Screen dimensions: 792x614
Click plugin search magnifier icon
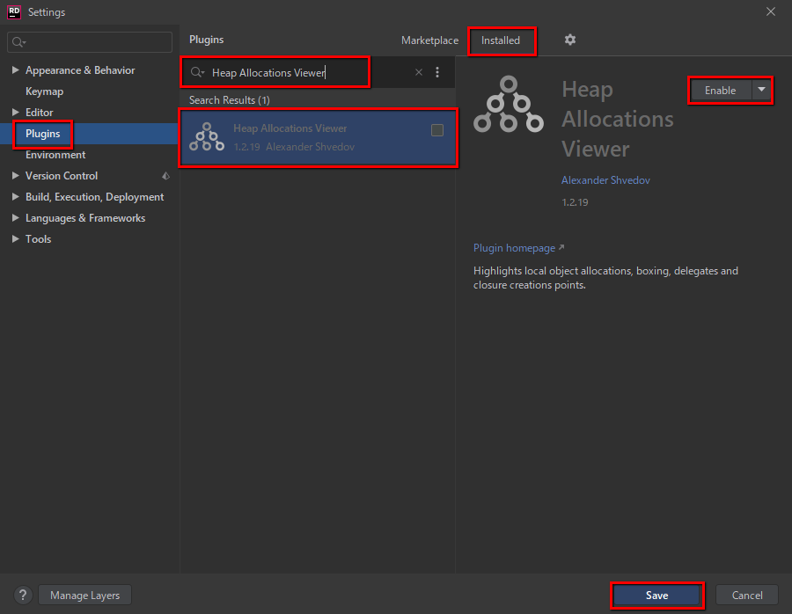coord(197,72)
